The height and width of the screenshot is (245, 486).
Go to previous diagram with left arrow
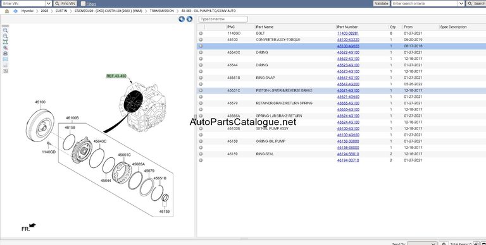point(182,19)
